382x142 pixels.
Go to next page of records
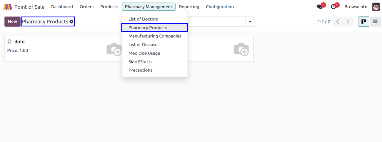pyautogui.click(x=348, y=22)
